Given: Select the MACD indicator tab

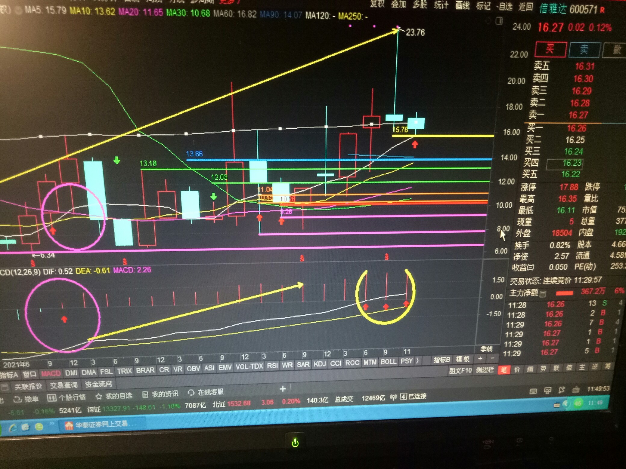Looking at the screenshot, I should tap(51, 373).
